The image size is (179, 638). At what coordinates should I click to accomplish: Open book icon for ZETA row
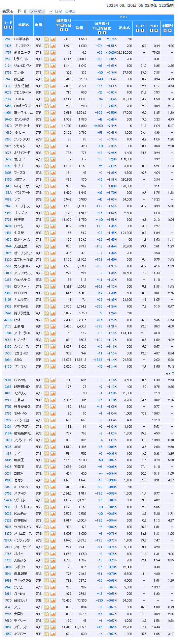point(47,474)
